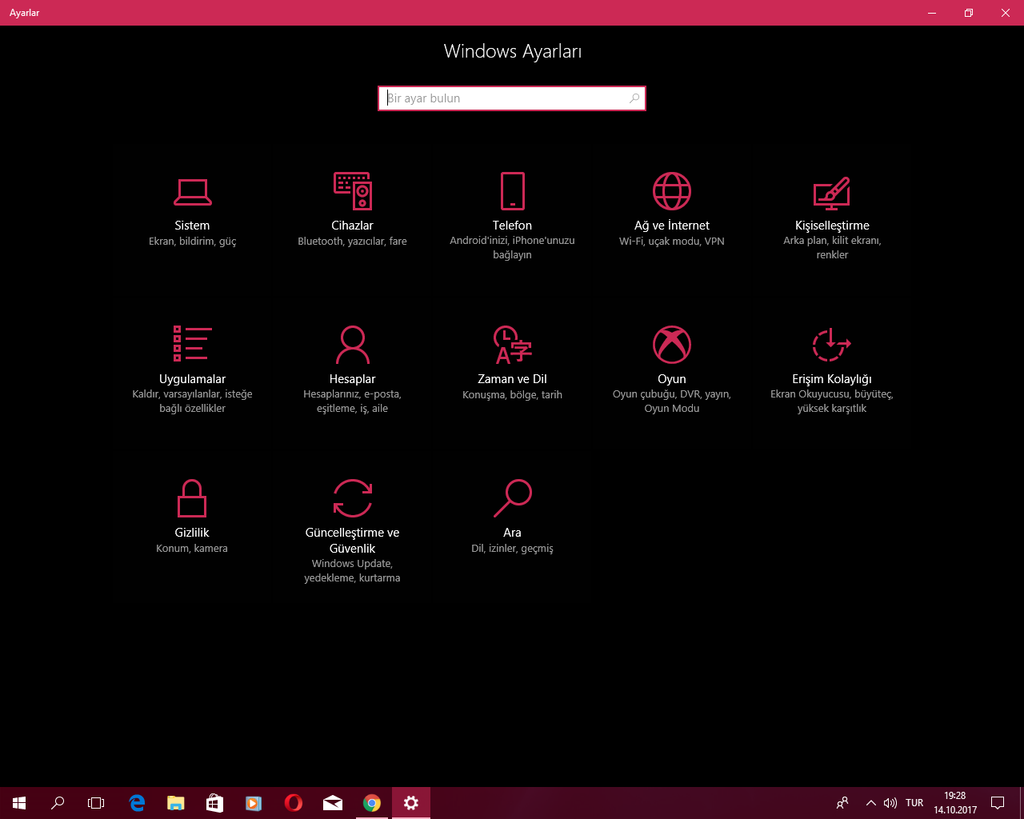Screen dimensions: 1024x819
Task: Open Microsoft Store from the taskbar
Action: tap(214, 803)
